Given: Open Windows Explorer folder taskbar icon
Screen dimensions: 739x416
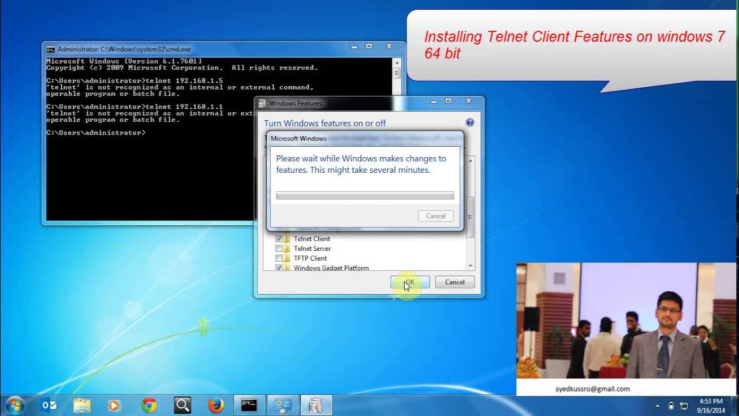Looking at the screenshot, I should 82,406.
